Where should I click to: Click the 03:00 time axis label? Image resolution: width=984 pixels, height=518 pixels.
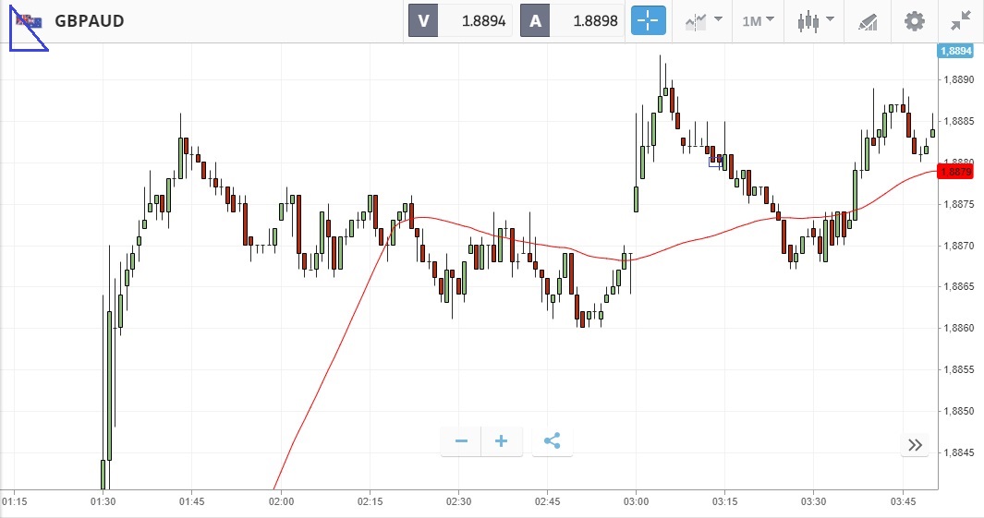[636, 501]
